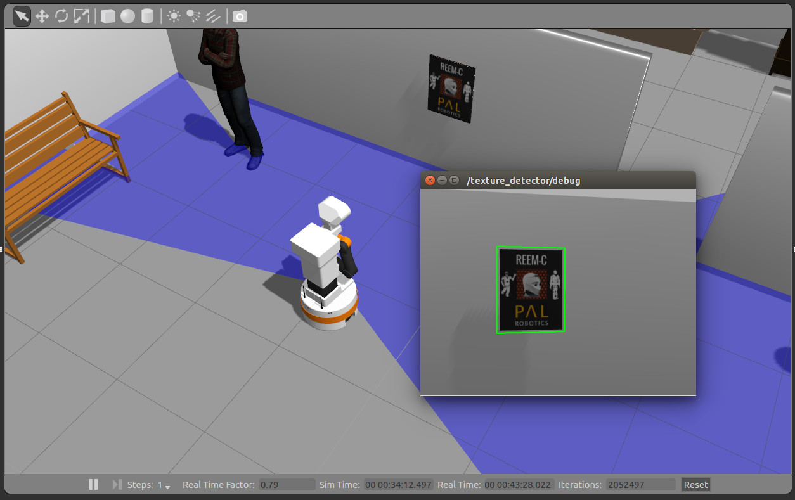Click the Real Time Factor field
Viewport: 795px width, 500px height.
click(286, 485)
